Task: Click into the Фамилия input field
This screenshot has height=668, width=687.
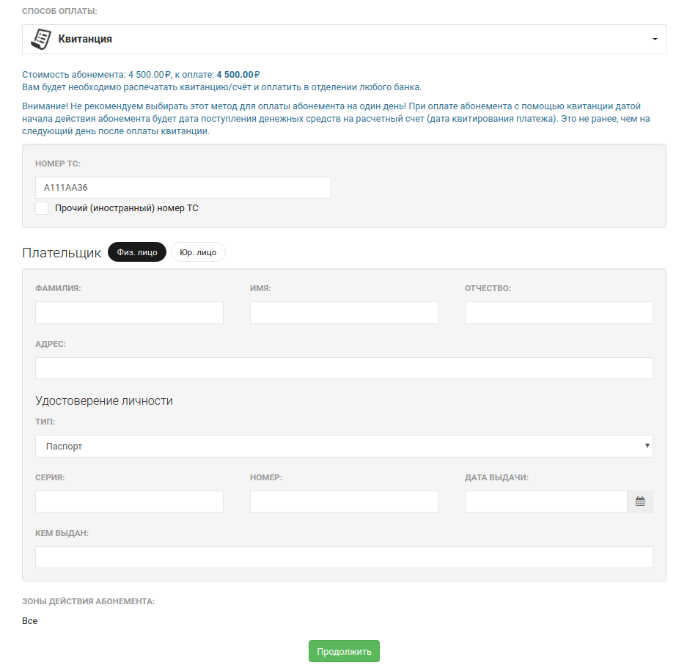Action: click(x=129, y=312)
